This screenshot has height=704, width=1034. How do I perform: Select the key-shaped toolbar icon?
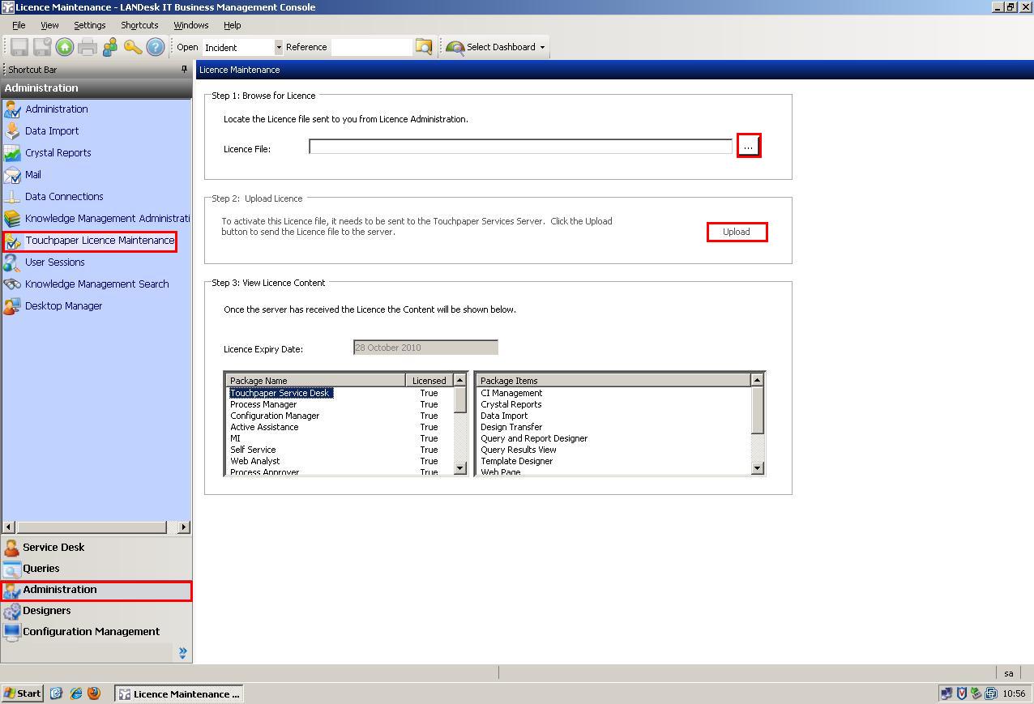(133, 46)
